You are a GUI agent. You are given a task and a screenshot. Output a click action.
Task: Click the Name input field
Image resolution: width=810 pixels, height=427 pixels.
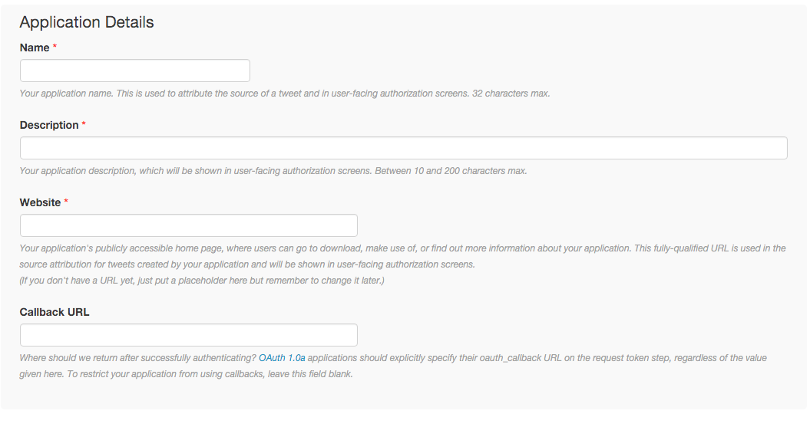[135, 71]
